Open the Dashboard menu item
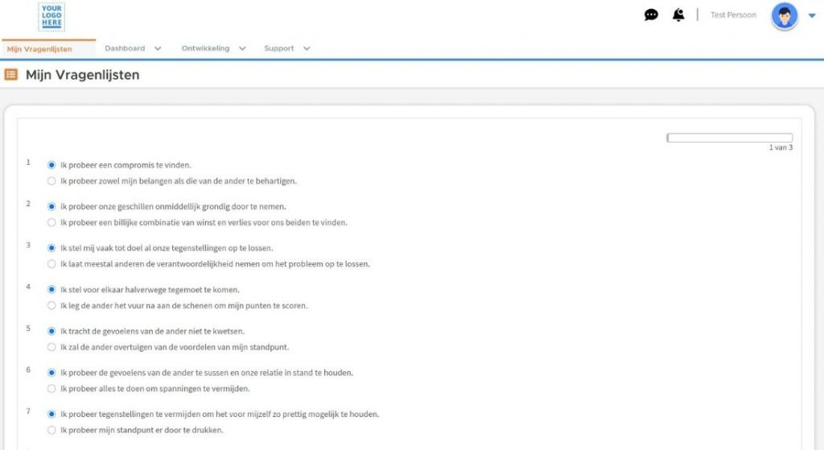This screenshot has height=450, width=824. [x=125, y=48]
